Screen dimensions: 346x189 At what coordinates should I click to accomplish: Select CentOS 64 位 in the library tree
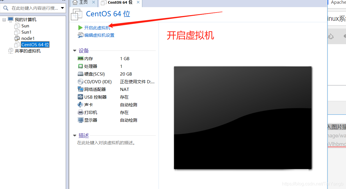tap(35, 44)
